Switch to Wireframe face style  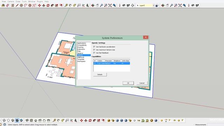[4, 120]
